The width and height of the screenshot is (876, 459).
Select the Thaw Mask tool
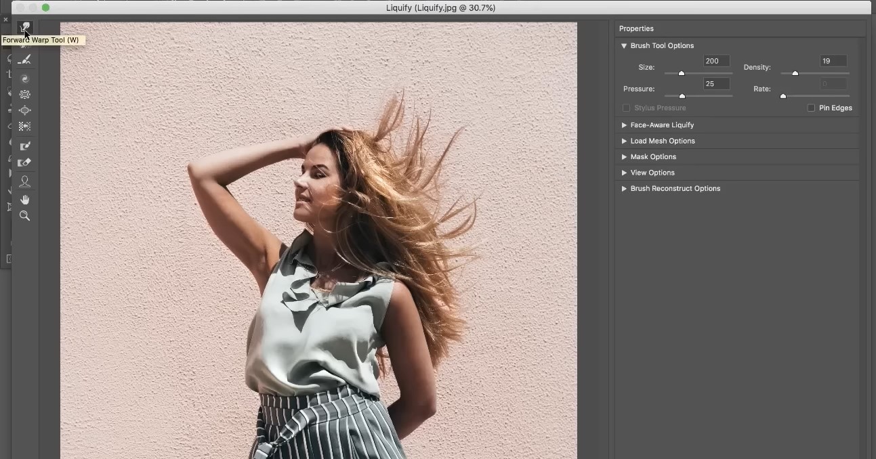[x=24, y=162]
